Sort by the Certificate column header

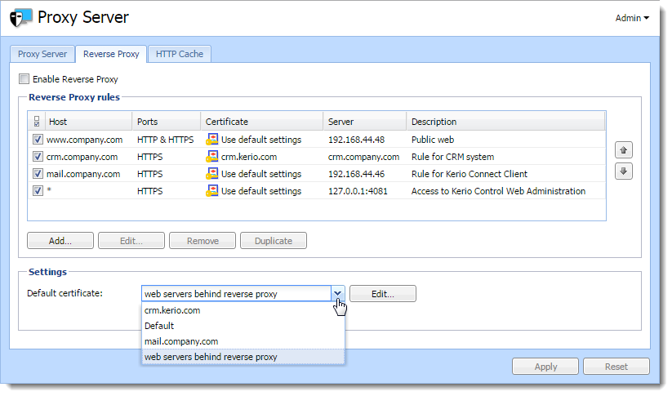click(262, 122)
